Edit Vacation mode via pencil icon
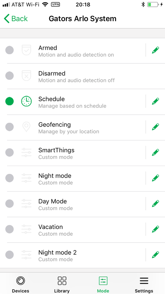Screen dimensions: 165x294 [156, 229]
